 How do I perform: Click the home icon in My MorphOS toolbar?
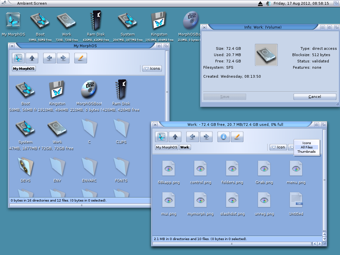pyautogui.click(x=18, y=58)
